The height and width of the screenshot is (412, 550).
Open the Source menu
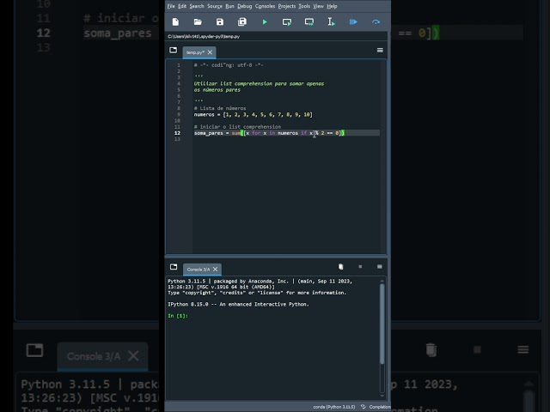215,6
